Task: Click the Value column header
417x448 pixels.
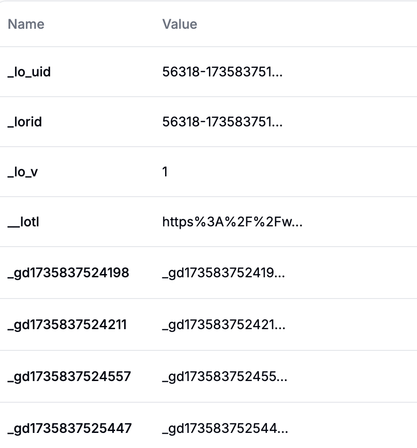Action: point(180,24)
